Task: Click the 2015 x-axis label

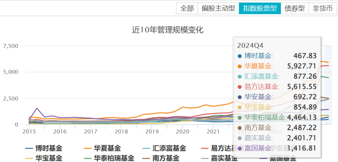Action: click(29, 131)
